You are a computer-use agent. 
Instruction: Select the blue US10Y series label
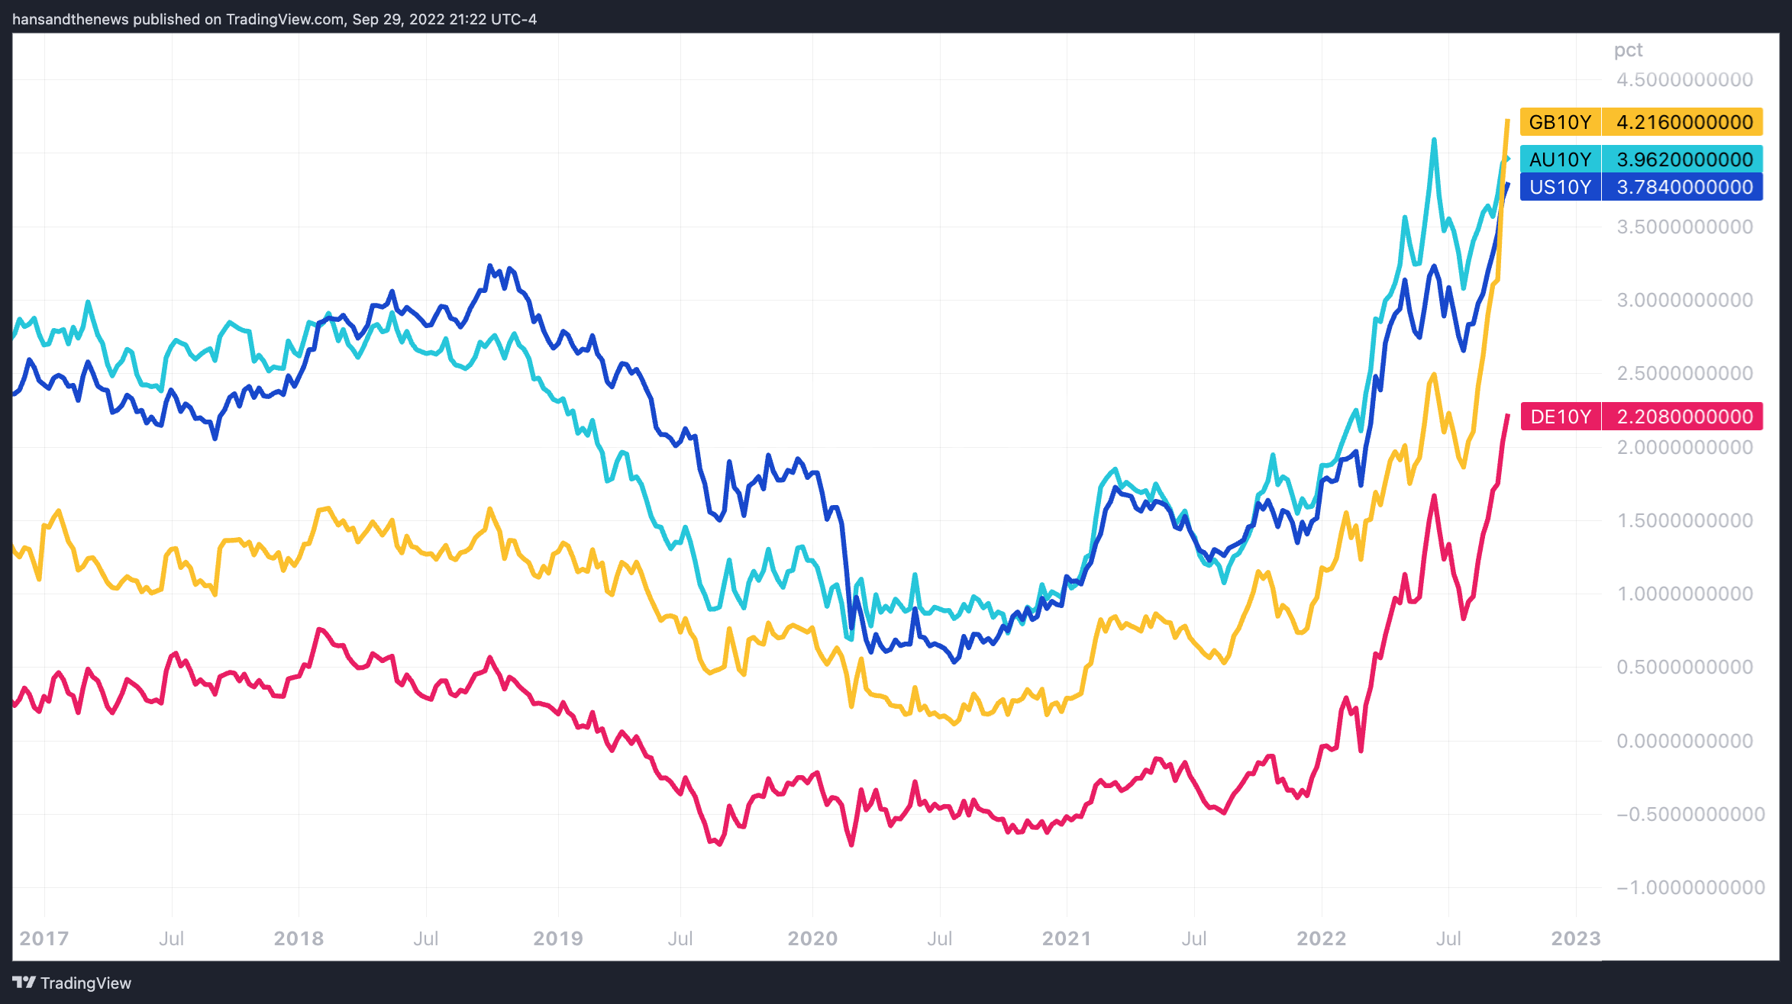(1560, 187)
